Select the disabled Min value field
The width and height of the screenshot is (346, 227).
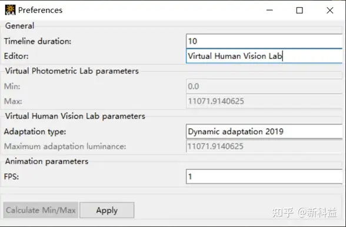[x=264, y=86]
